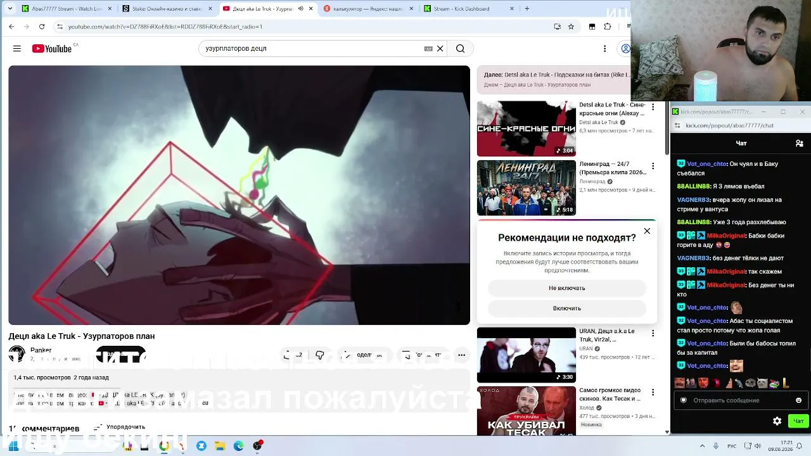Image resolution: width=811 pixels, height=456 pixels.
Task: Switch to the Yandex calculator tab
Action: (367, 9)
